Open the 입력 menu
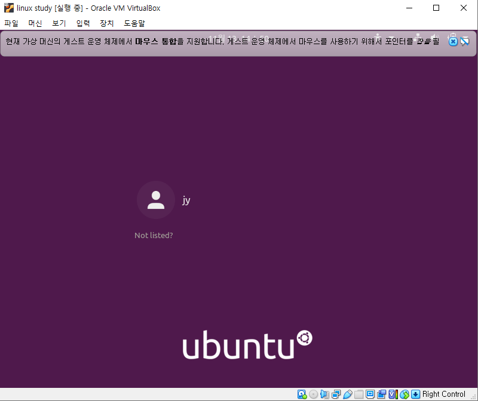The width and height of the screenshot is (478, 401). pyautogui.click(x=83, y=23)
